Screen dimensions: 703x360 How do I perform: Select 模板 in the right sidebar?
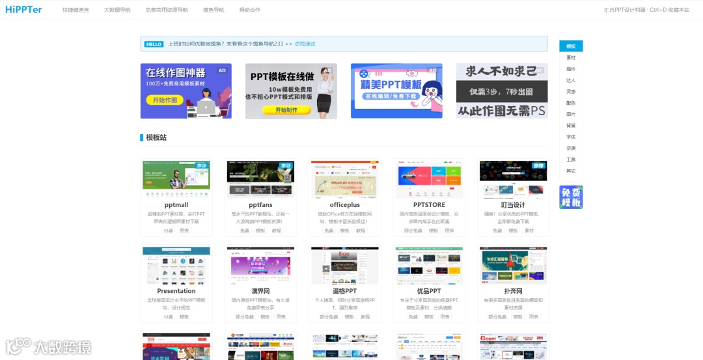[x=571, y=46]
